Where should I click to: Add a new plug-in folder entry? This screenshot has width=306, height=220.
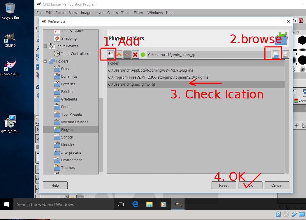pyautogui.click(x=110, y=55)
